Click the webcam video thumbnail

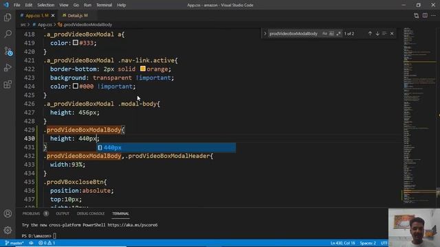tap(414, 228)
